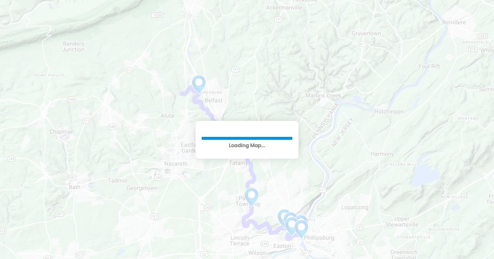This screenshot has height=259, width=494.
Task: Click the route 623 shield near Belvidere
Action: (x=484, y=36)
